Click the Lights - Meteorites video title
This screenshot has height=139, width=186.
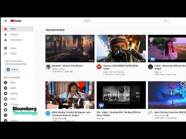tap(170, 67)
